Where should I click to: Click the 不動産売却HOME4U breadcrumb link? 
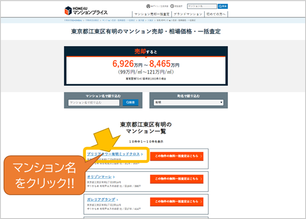pos(73,20)
